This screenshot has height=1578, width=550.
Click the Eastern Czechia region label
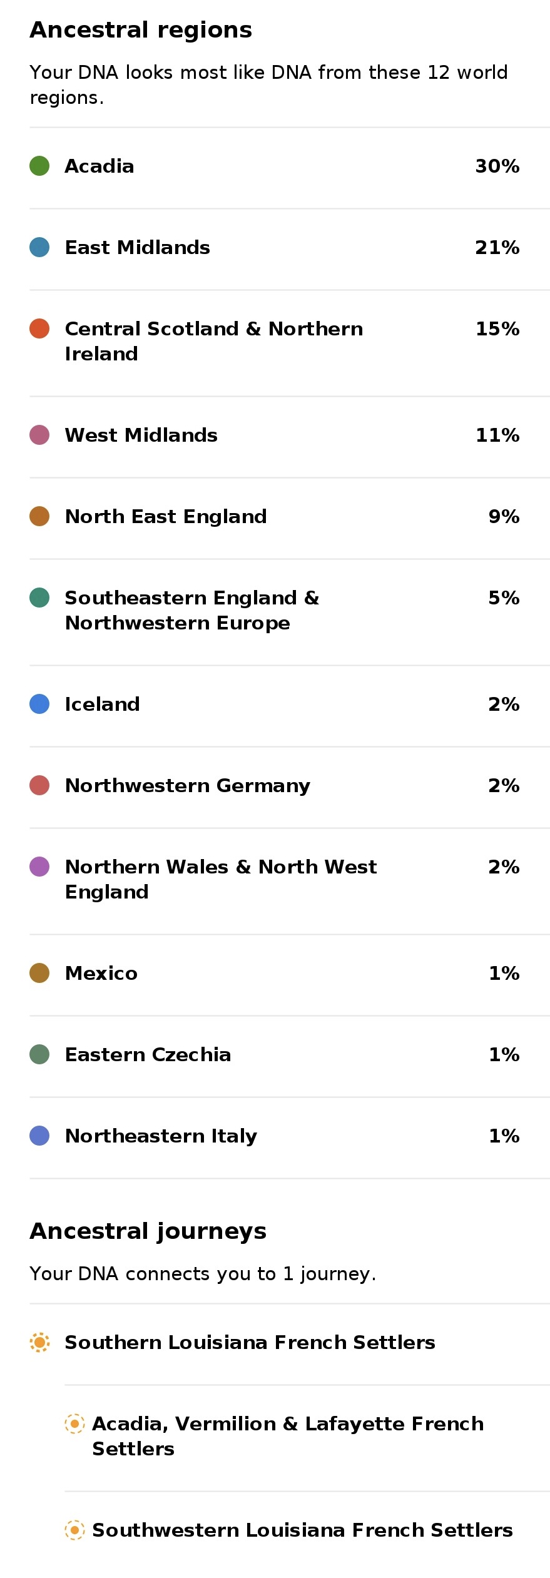(x=148, y=1054)
